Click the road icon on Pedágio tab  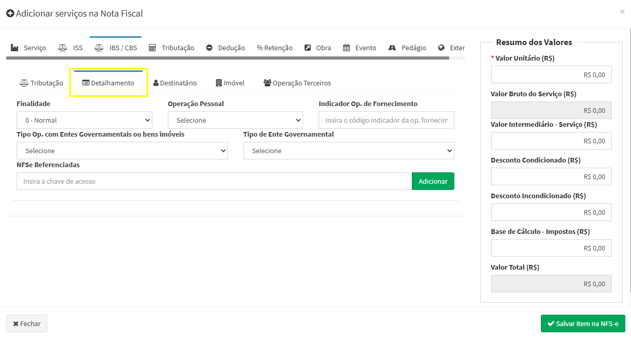392,48
